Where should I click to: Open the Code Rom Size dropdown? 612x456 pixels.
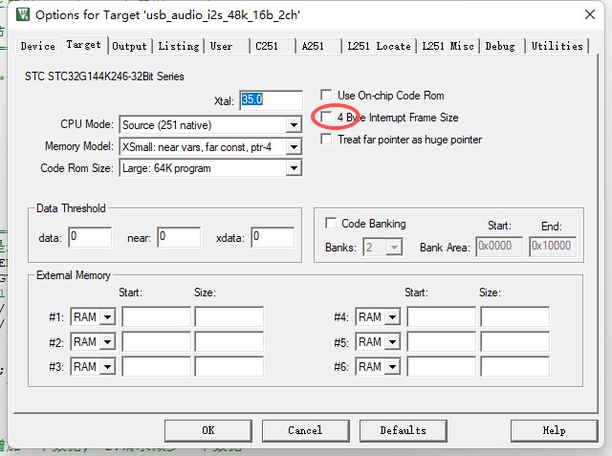tap(210, 168)
